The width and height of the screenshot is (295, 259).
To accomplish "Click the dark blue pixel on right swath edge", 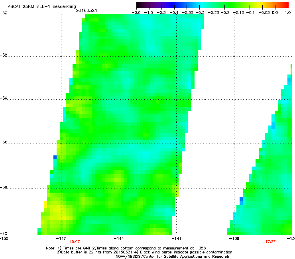I will point(241,199).
